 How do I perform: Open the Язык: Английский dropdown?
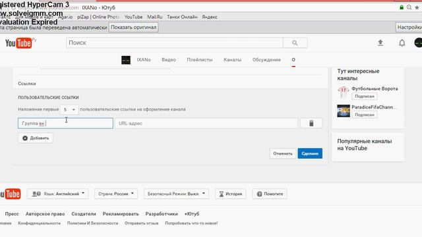58,194
